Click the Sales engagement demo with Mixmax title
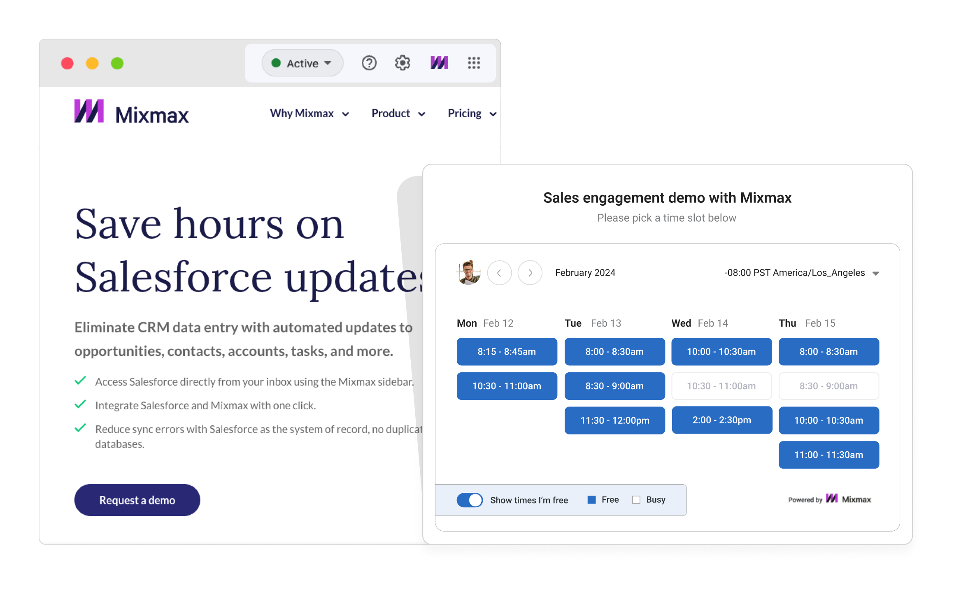 click(x=667, y=198)
